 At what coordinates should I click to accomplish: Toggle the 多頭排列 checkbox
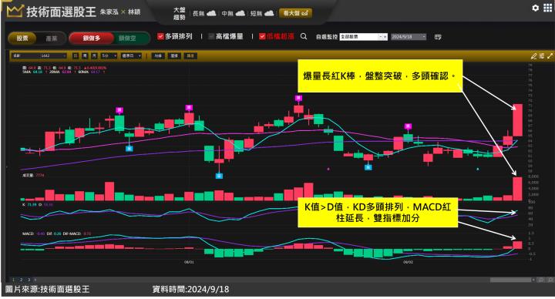point(160,36)
